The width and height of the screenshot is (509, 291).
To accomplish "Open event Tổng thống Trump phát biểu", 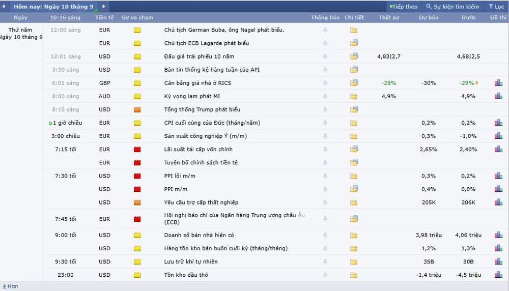I will click(x=202, y=110).
